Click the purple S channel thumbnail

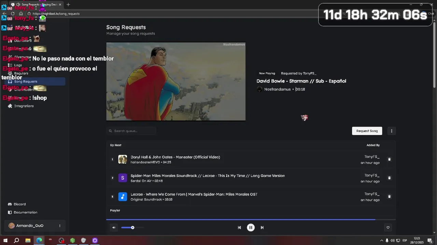123,178
